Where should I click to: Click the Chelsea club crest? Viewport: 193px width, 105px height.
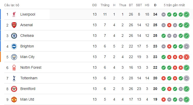pos(14,36)
